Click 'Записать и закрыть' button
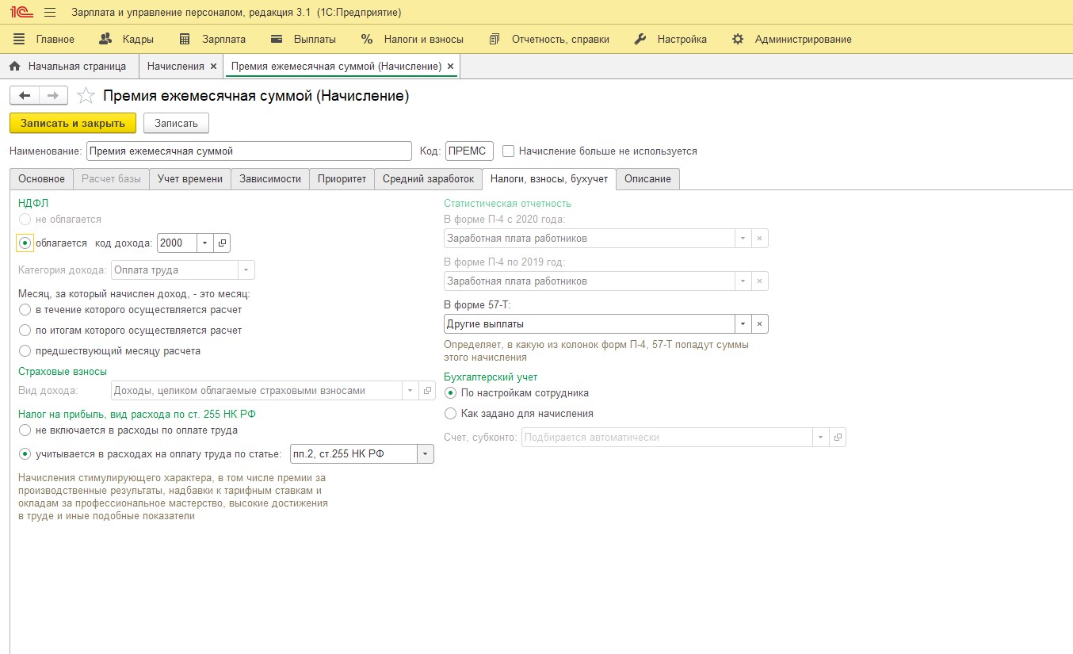This screenshot has width=1073, height=654. pyautogui.click(x=73, y=124)
